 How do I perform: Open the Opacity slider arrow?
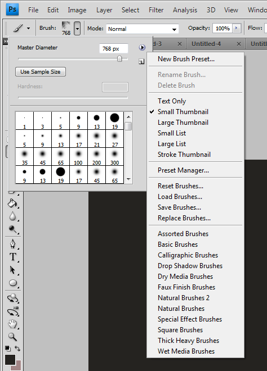pyautogui.click(x=236, y=28)
